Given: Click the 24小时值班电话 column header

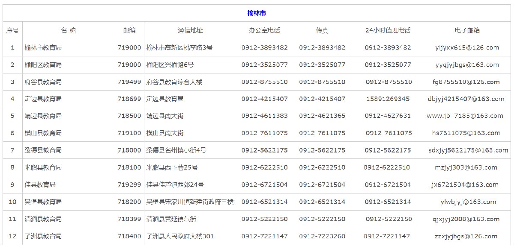Looking at the screenshot, I should click(388, 30).
